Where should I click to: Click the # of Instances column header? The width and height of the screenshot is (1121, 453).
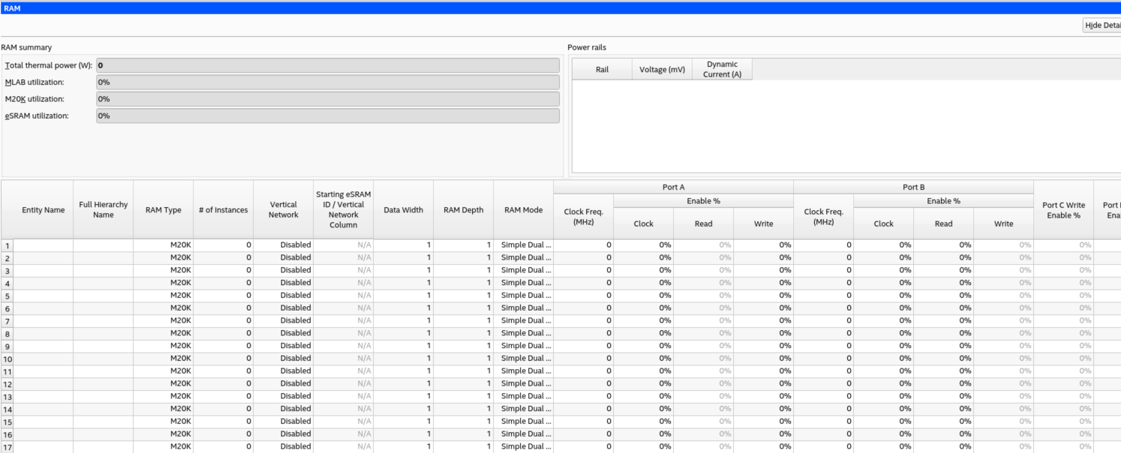coord(223,210)
